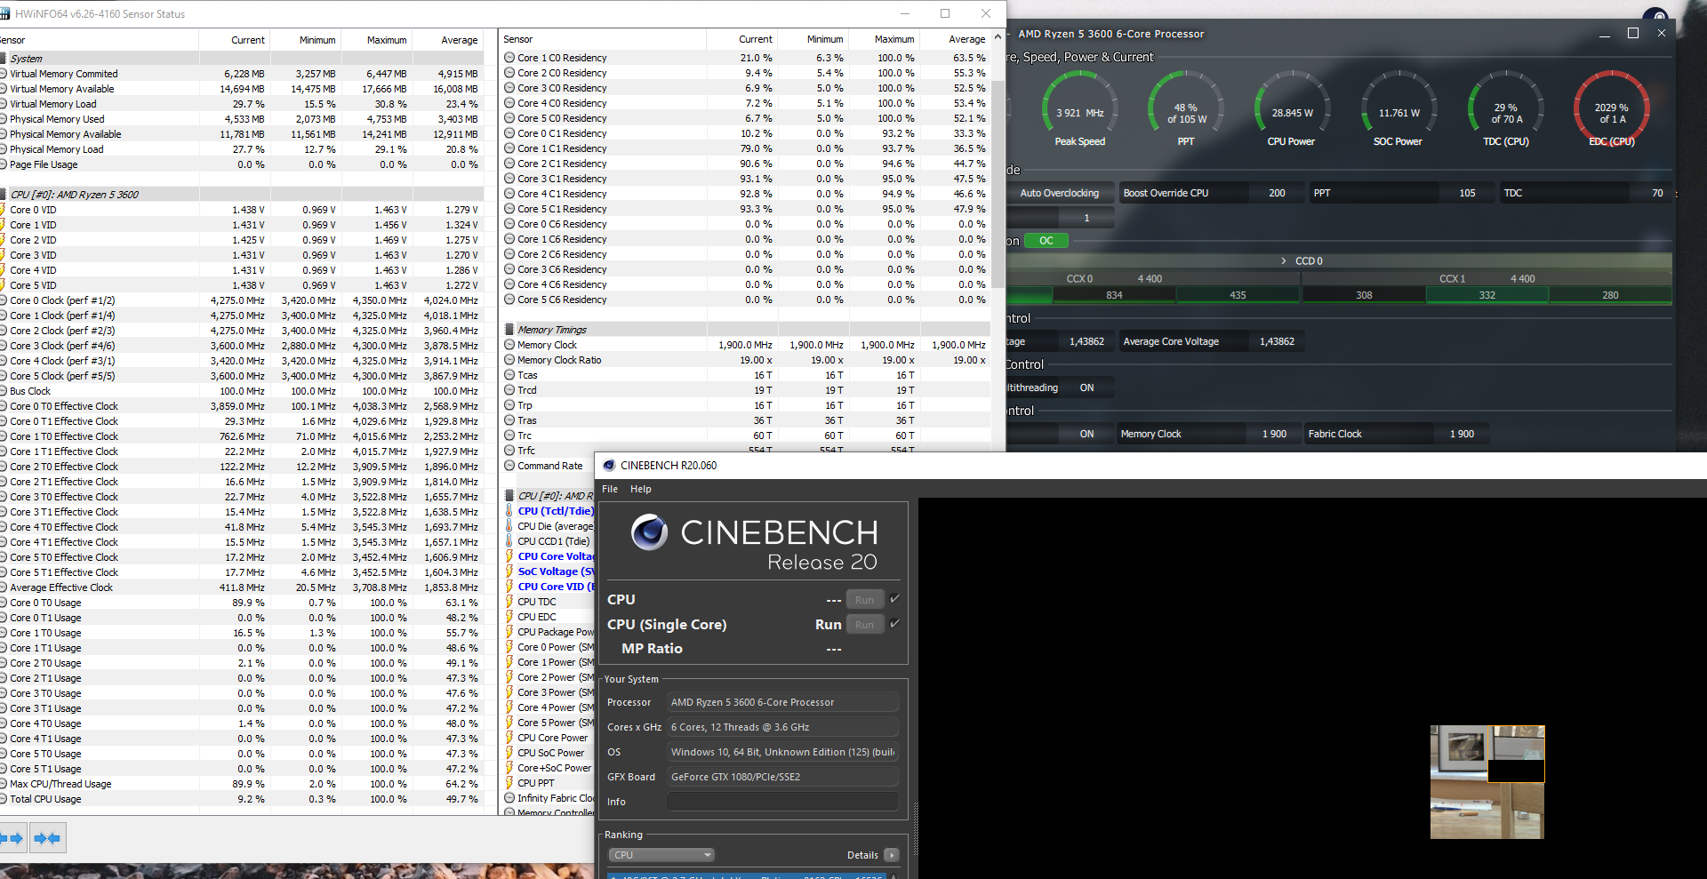The image size is (1707, 879).
Task: Select the Bus Clock row in HWiNFO
Action: coord(242,391)
